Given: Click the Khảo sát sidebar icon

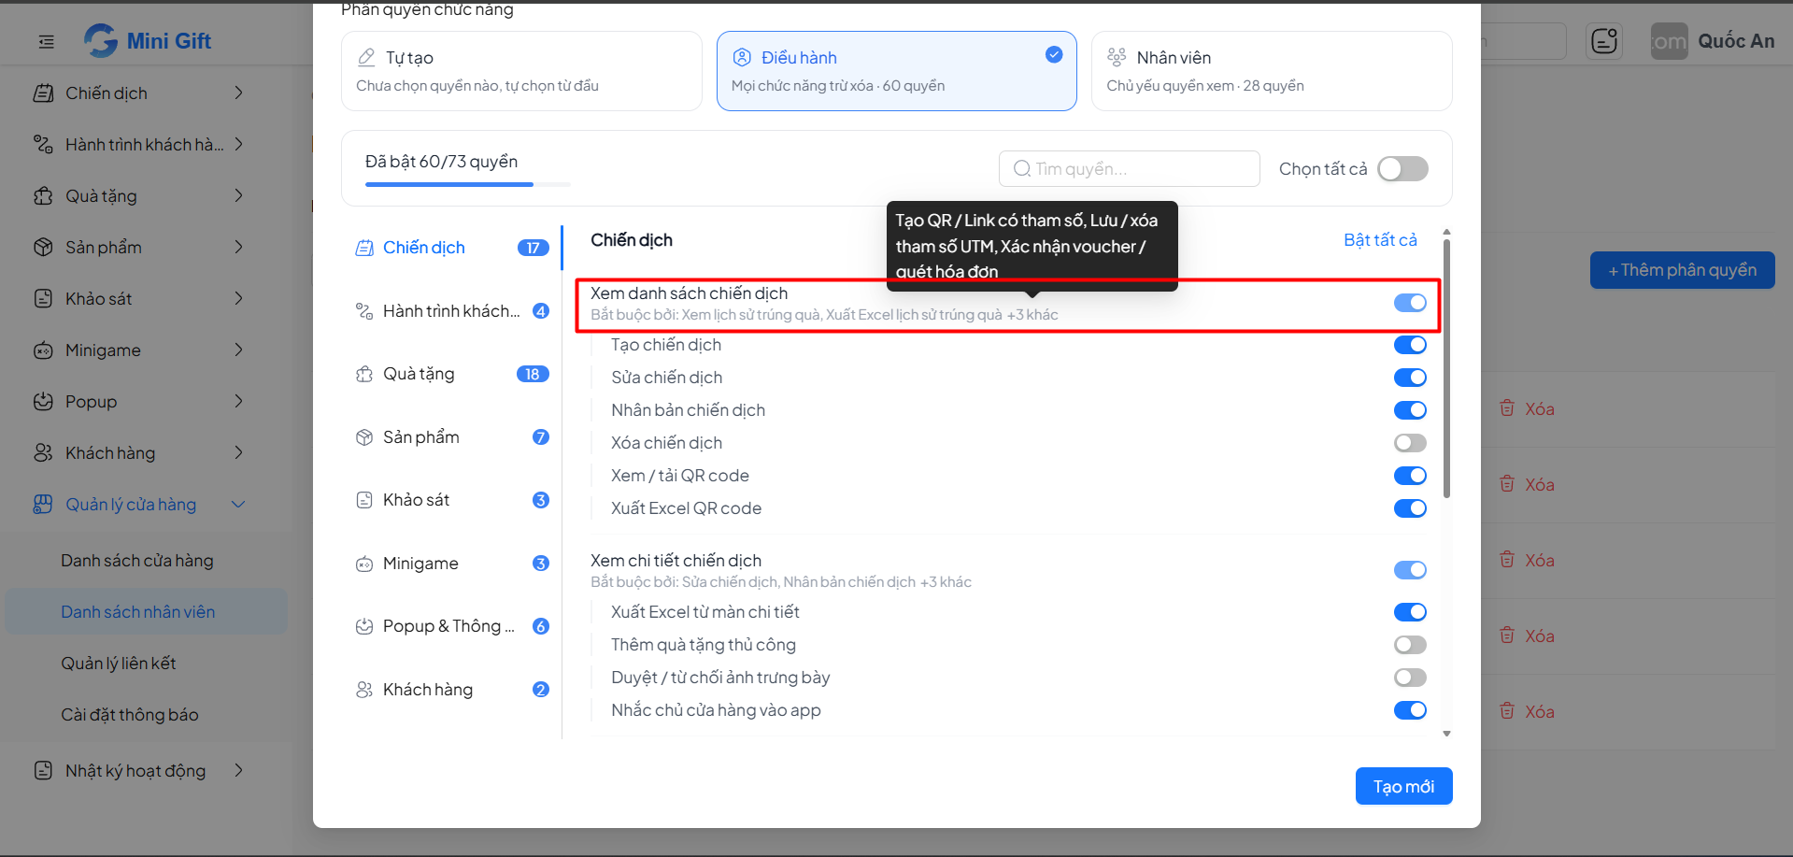Looking at the screenshot, I should click(x=43, y=298).
